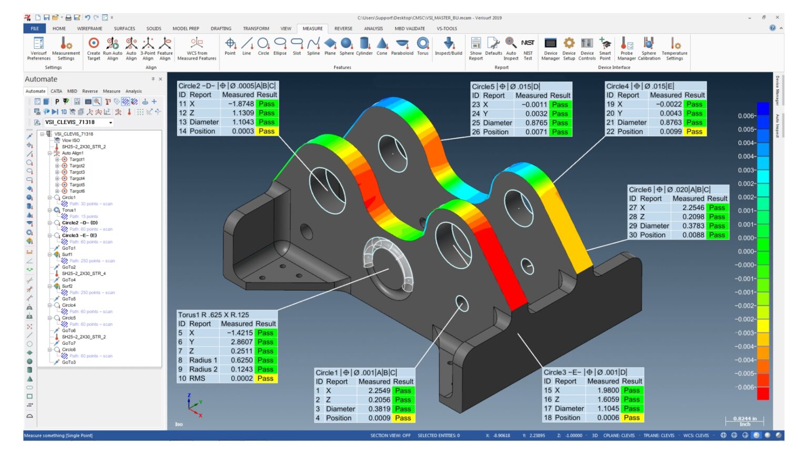Open the NIST Test tool
The height and width of the screenshot is (454, 808).
tap(527, 46)
